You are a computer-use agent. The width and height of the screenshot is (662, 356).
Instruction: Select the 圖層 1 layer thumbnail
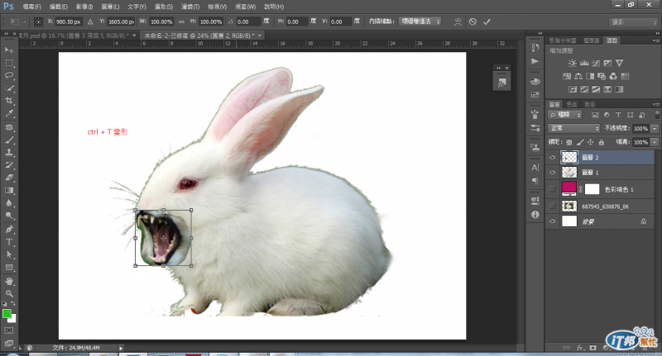click(569, 173)
